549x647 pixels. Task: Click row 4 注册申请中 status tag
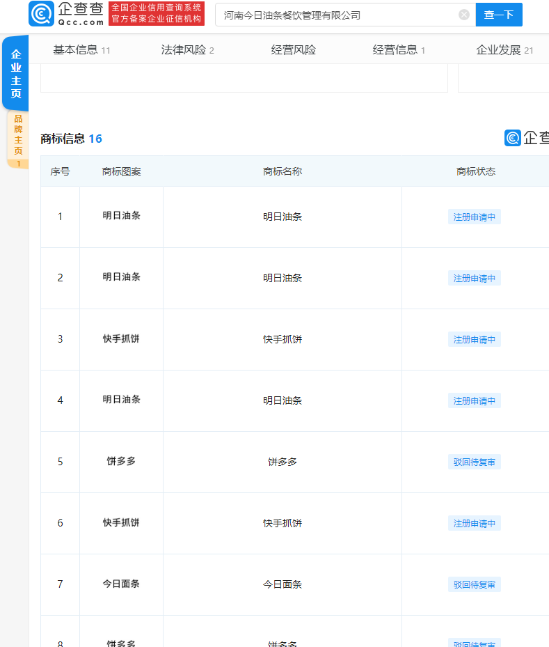click(x=475, y=400)
